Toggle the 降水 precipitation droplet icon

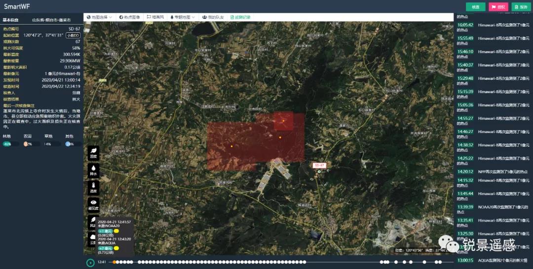point(93,170)
